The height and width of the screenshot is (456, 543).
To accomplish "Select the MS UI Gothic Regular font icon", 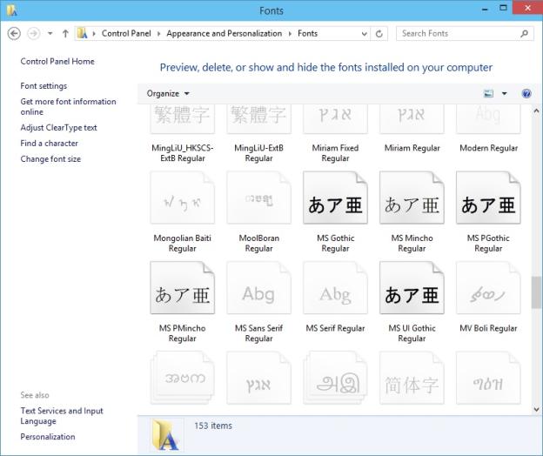I will click(x=412, y=288).
